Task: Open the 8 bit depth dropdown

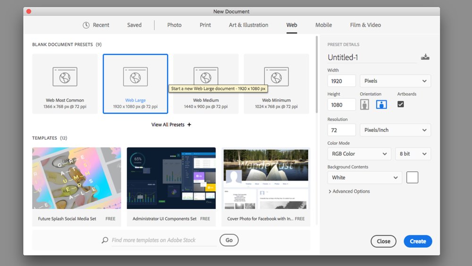Action: point(413,154)
